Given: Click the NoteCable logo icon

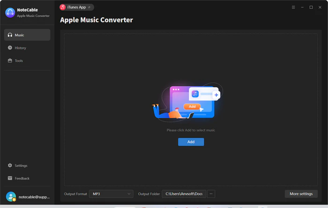Looking at the screenshot, I should [10, 13].
